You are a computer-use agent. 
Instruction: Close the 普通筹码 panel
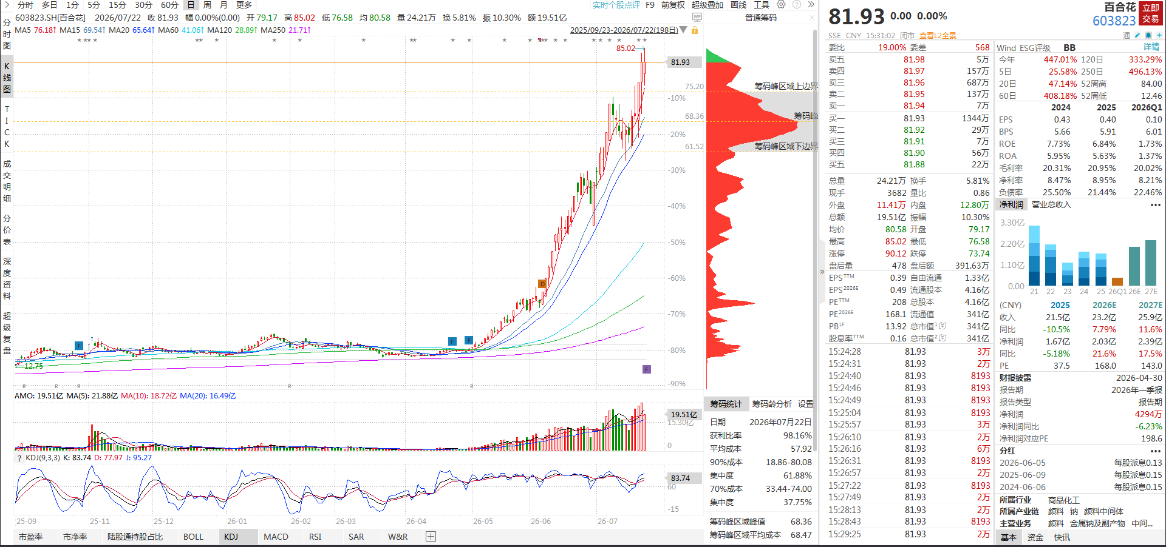(x=812, y=18)
